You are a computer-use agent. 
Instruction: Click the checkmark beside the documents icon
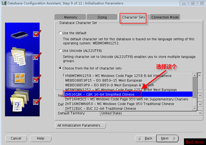(37, 56)
